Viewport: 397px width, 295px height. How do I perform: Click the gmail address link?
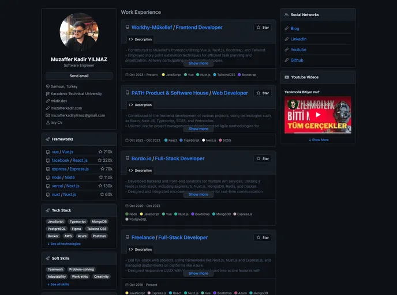click(x=78, y=115)
